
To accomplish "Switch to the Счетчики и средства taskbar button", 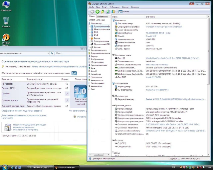I will click(x=40, y=168).
